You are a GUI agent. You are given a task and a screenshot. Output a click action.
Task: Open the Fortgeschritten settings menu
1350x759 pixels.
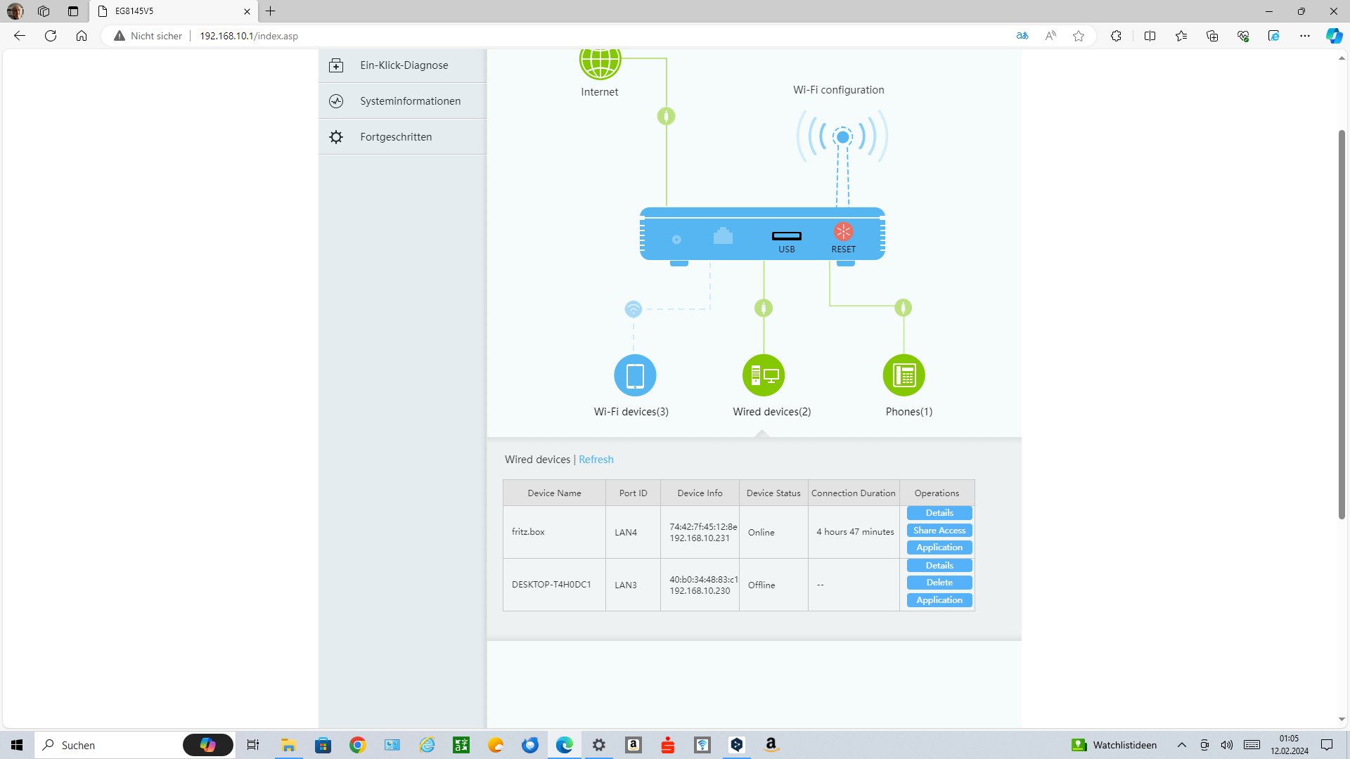[x=396, y=137]
